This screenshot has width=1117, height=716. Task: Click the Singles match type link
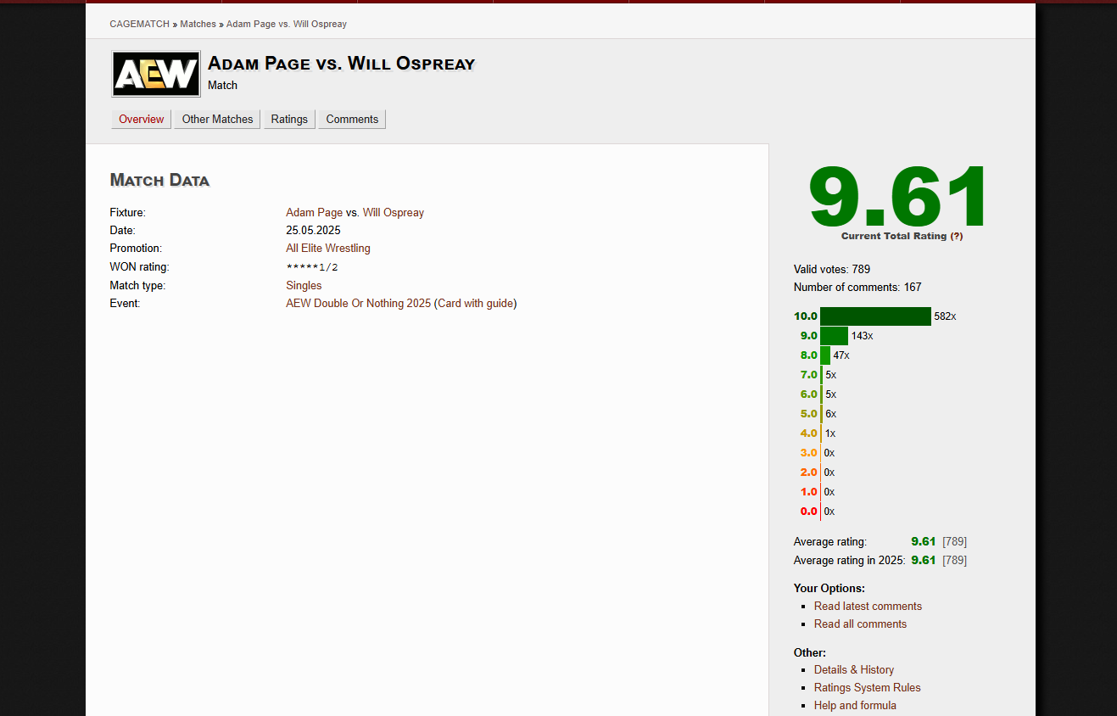click(x=304, y=286)
